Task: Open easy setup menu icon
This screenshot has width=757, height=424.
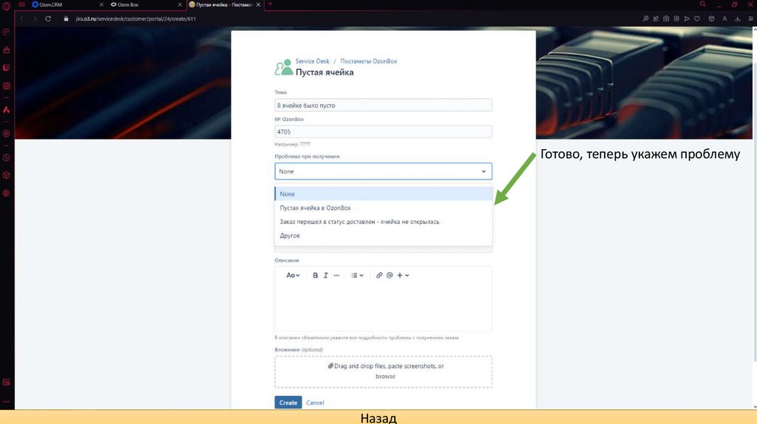Action: point(751,18)
